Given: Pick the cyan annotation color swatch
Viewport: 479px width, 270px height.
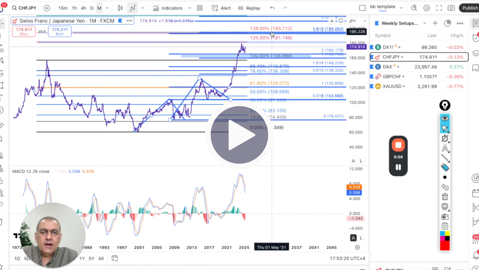Looking at the screenshot, I should pyautogui.click(x=442, y=233).
